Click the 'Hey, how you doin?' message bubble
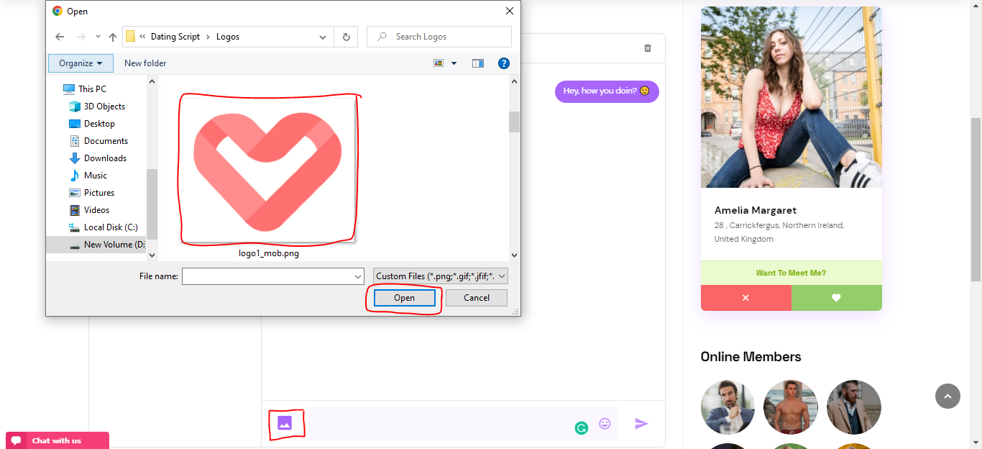Screen dimensions: 982x449 (x=607, y=91)
